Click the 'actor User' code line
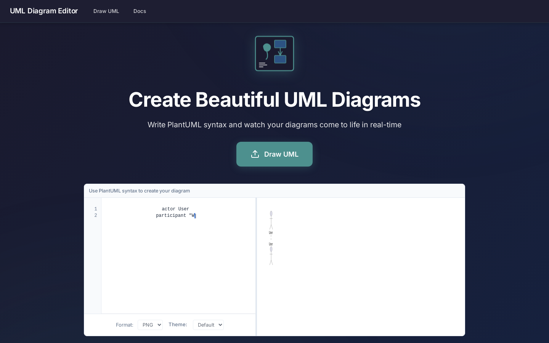Screen dimensions: 549x343 pos(175,209)
